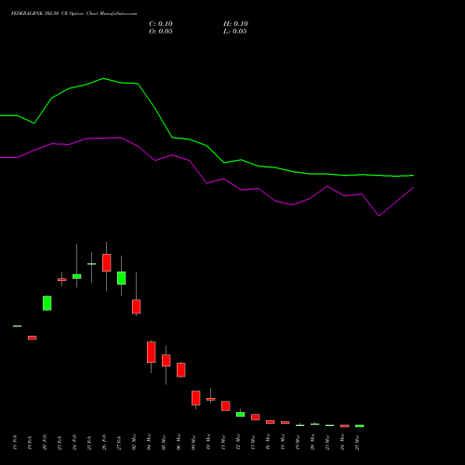Screen dimensions: 465x465
Task: Click the '18 Feb' date axis label
Action: pos(15,443)
